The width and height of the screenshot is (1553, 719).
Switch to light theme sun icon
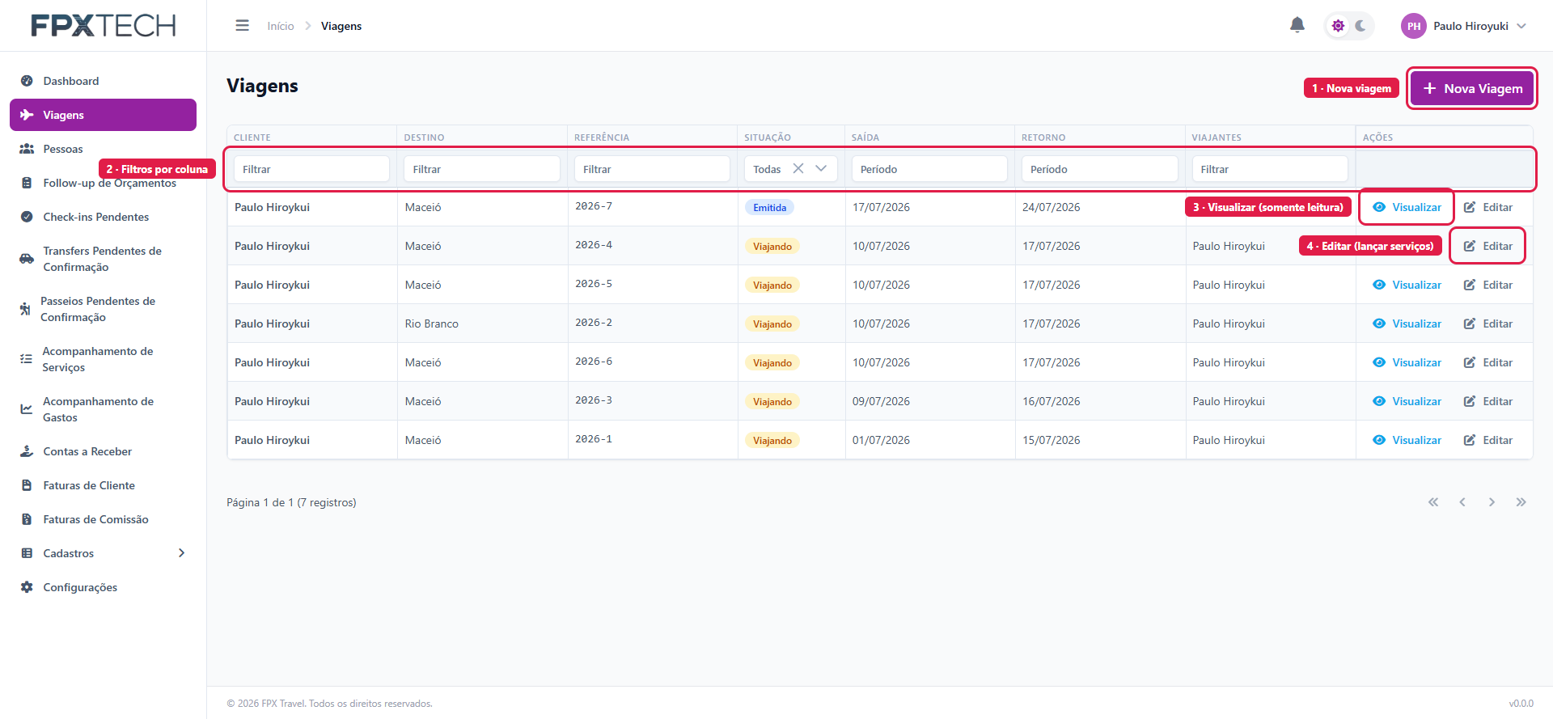(x=1339, y=26)
